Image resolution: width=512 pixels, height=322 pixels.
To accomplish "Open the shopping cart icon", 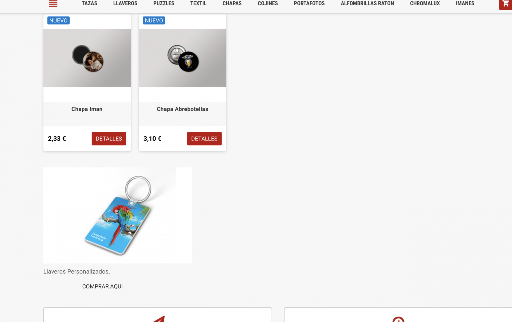I will [x=505, y=4].
